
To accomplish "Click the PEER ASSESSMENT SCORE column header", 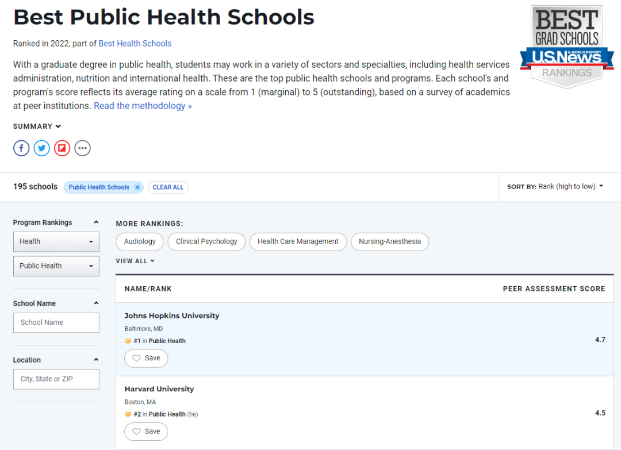I will [x=554, y=289].
